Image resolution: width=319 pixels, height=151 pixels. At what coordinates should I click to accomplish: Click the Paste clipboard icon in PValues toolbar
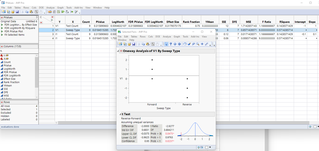coord(31,12)
